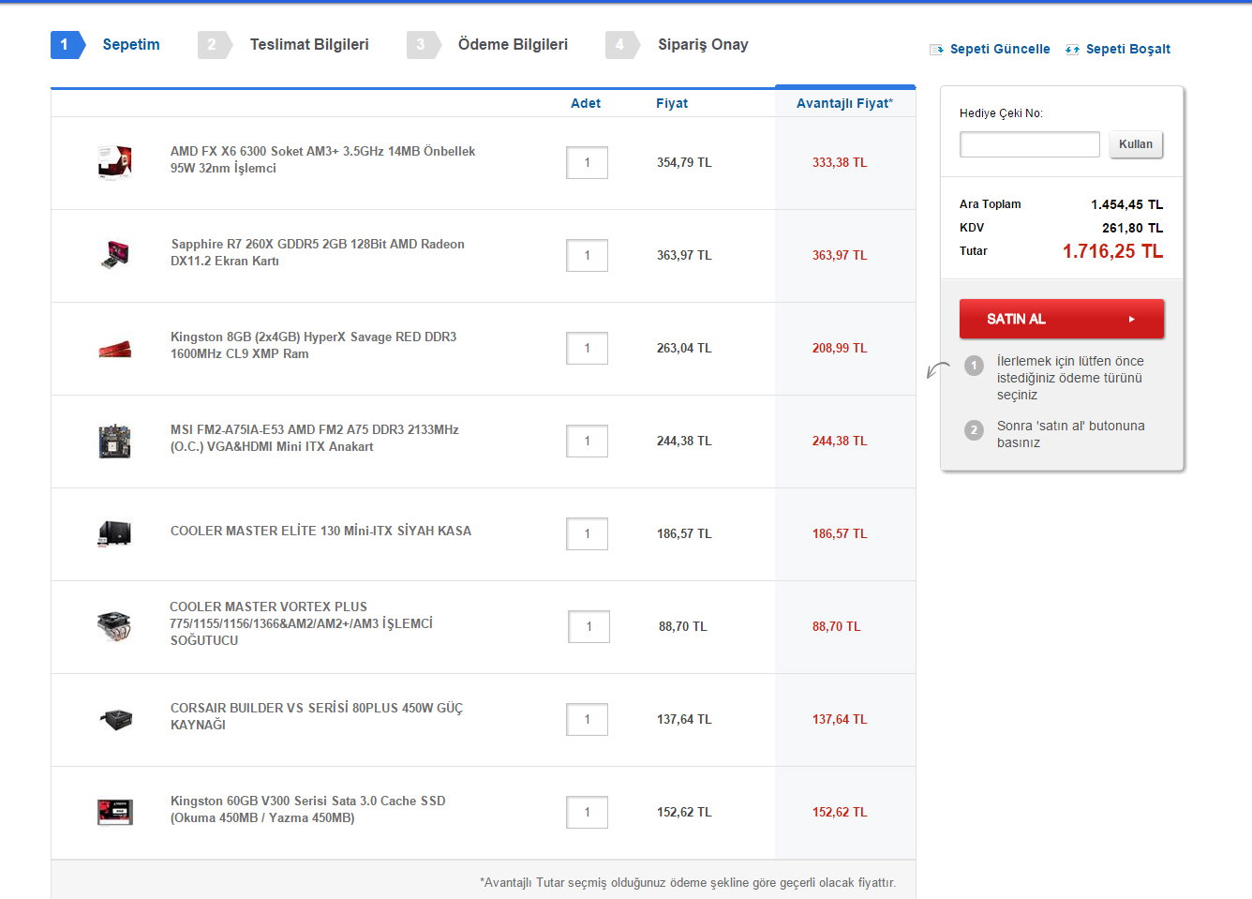
Task: Open the Ödeme Bilgileri step
Action: click(513, 45)
